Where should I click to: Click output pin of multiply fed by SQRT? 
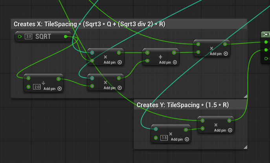click(119, 53)
